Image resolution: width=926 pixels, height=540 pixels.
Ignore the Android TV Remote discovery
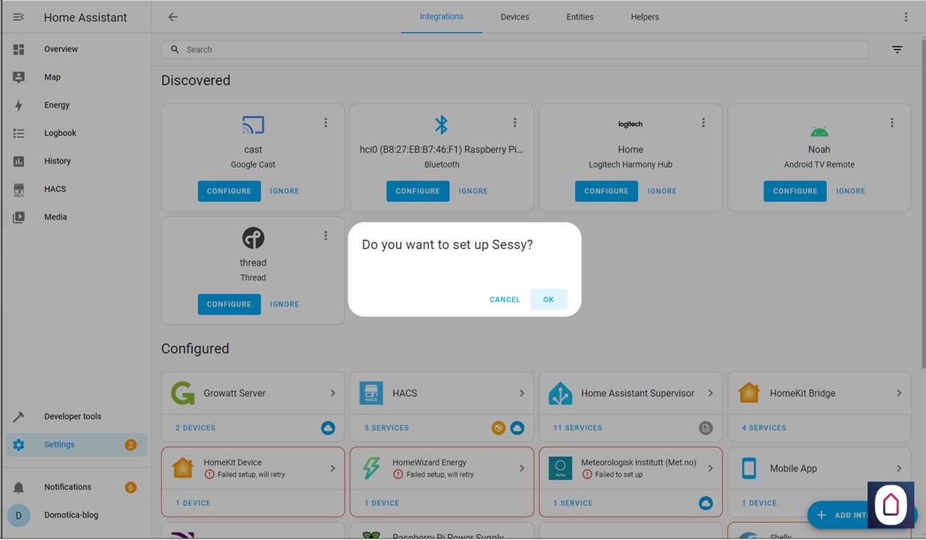(850, 191)
